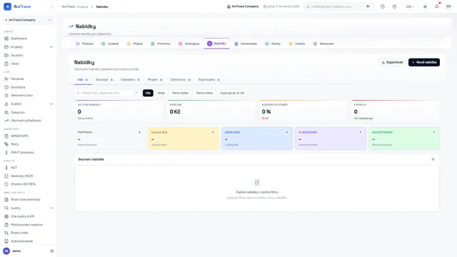Select the Přijato status tab
457x257 pixels.
pos(155,79)
